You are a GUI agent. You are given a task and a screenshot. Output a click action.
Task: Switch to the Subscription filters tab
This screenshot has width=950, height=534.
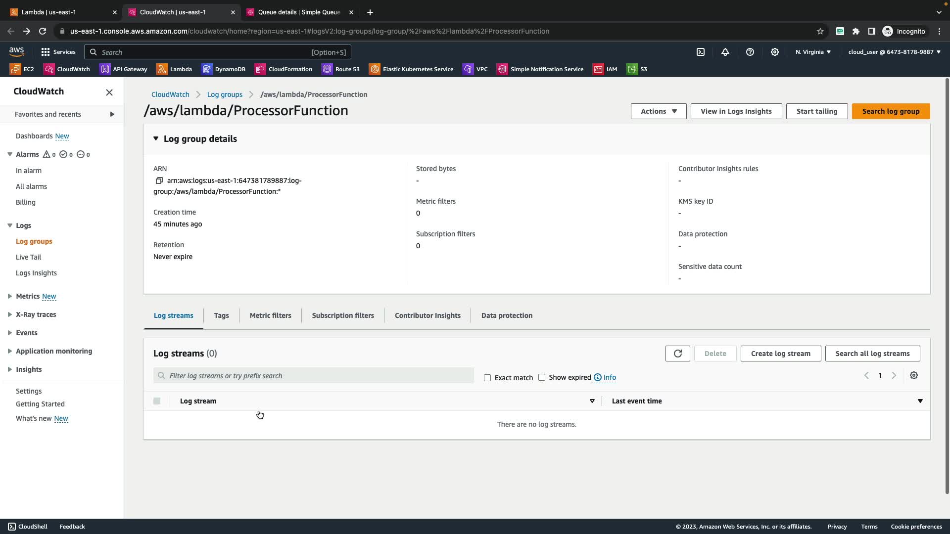click(x=342, y=315)
